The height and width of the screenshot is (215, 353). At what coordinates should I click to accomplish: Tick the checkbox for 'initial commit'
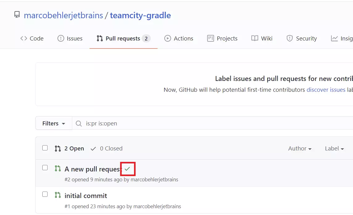coord(45,194)
